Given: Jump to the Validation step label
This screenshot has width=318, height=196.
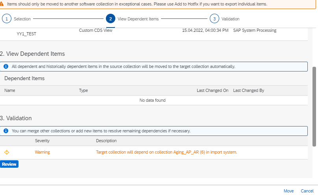Looking at the screenshot, I should [230, 19].
